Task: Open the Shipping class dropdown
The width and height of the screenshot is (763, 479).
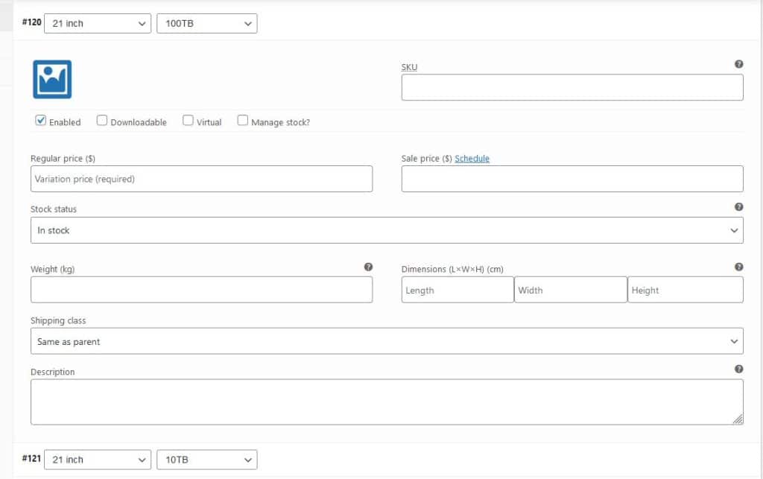Action: pyautogui.click(x=387, y=340)
